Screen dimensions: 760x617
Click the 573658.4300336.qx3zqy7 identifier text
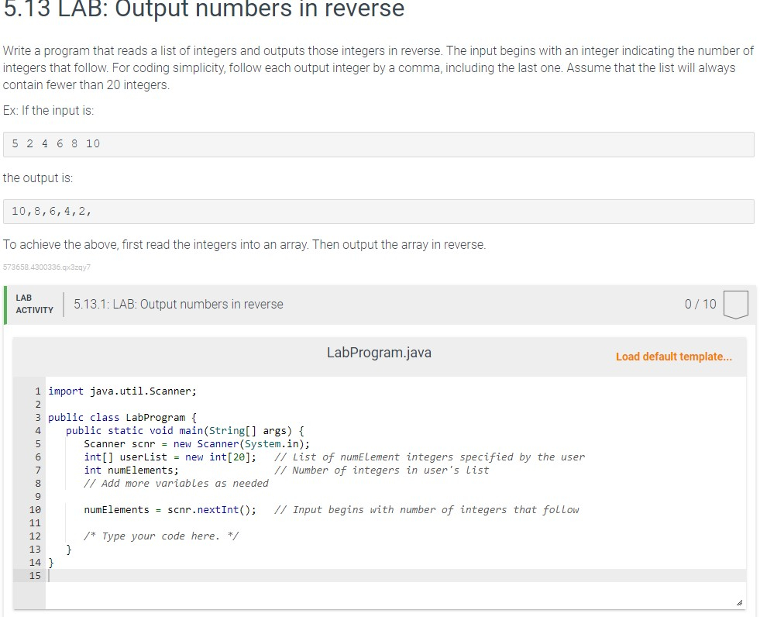coord(46,267)
